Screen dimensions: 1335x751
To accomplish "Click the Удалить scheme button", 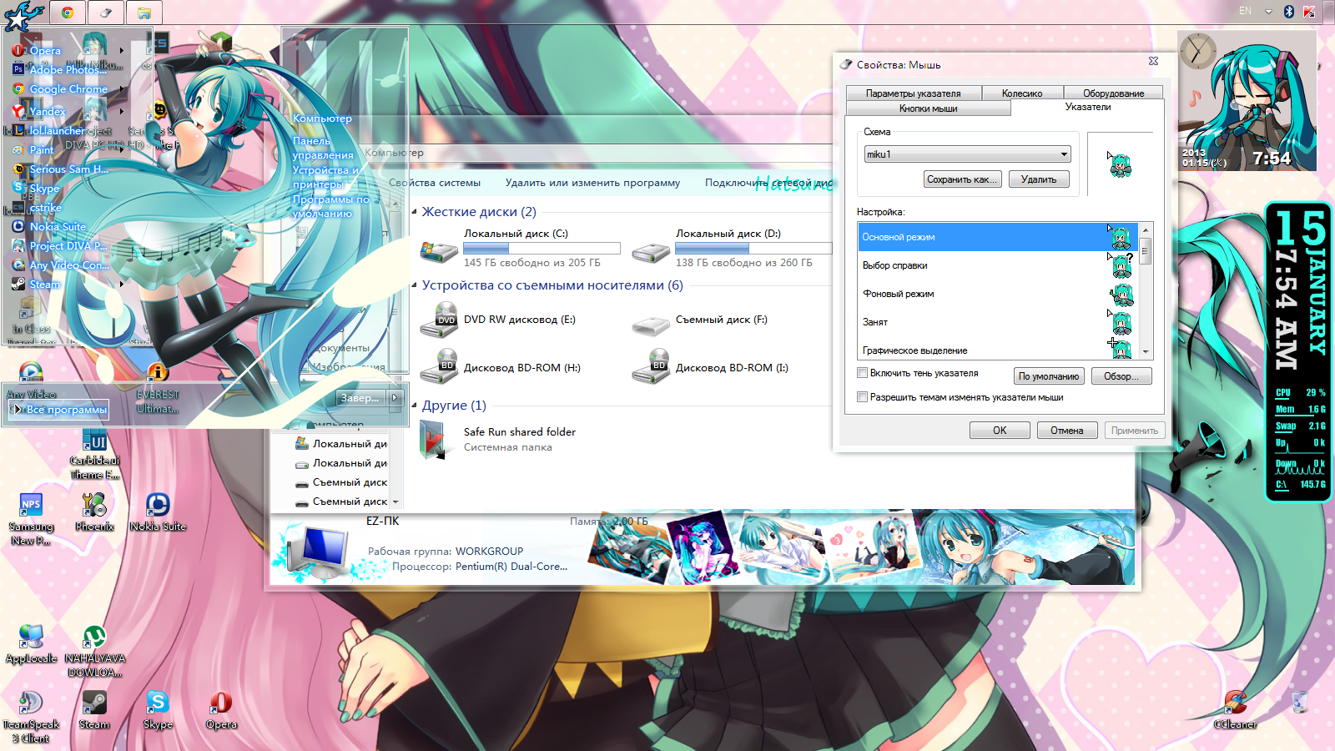I will [x=1039, y=179].
